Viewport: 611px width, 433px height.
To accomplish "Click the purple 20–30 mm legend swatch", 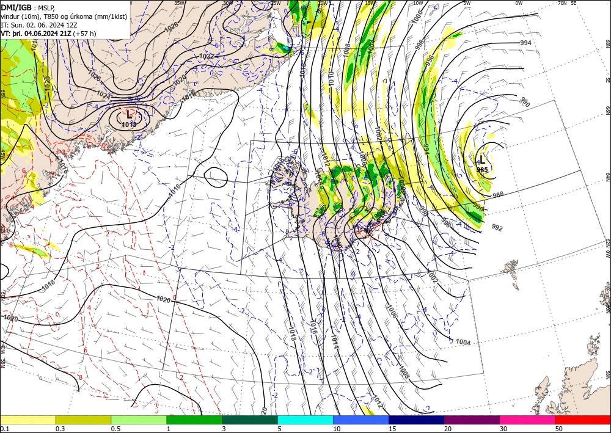I will click(472, 420).
